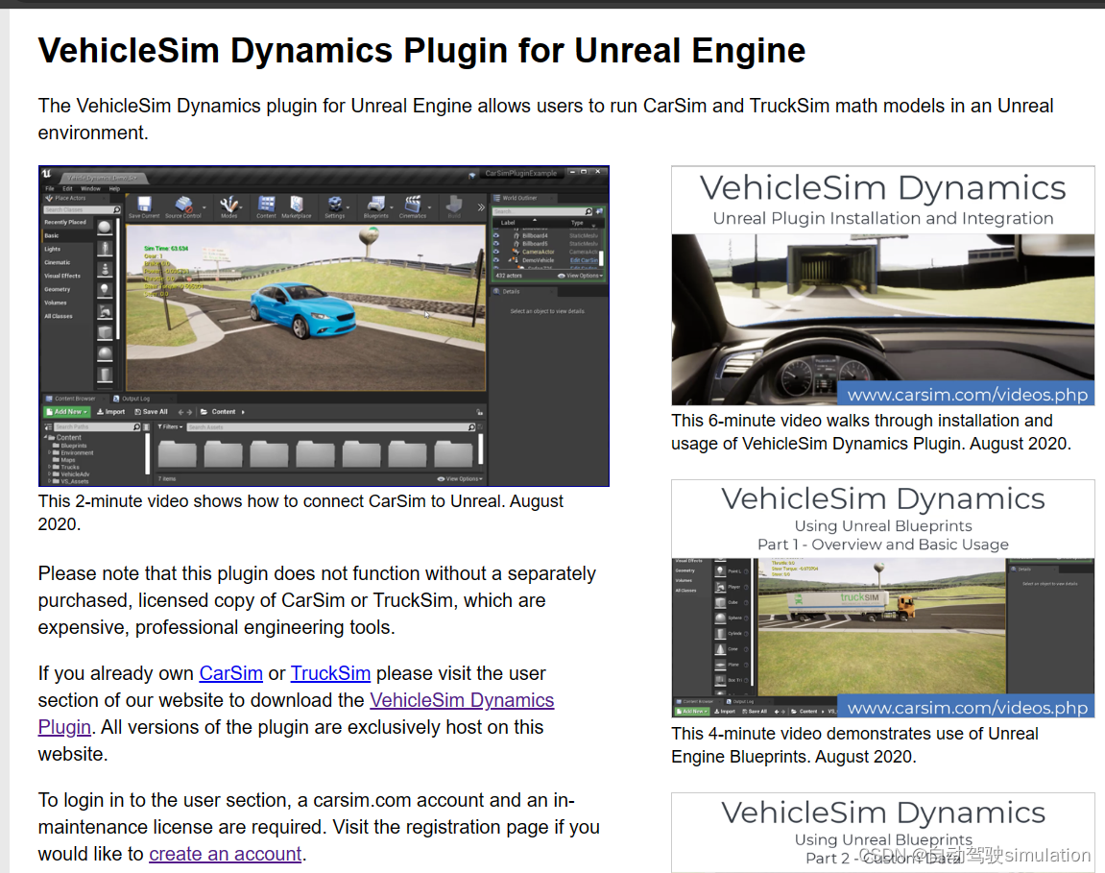
Task: Click the Content toolbar icon
Action: point(267,206)
